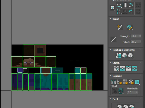Click the Brush rollout title

[116, 19]
